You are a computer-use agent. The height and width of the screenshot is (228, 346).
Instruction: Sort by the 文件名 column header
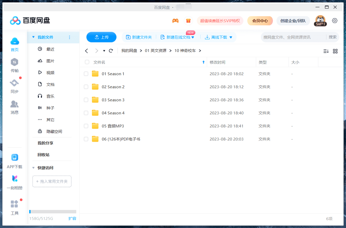coord(99,62)
